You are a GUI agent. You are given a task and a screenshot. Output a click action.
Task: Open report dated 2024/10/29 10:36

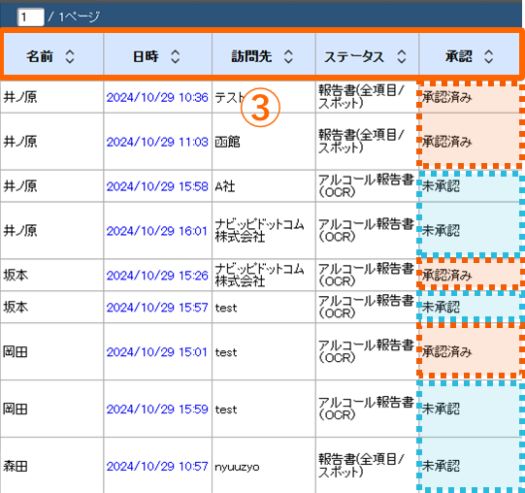(x=157, y=97)
